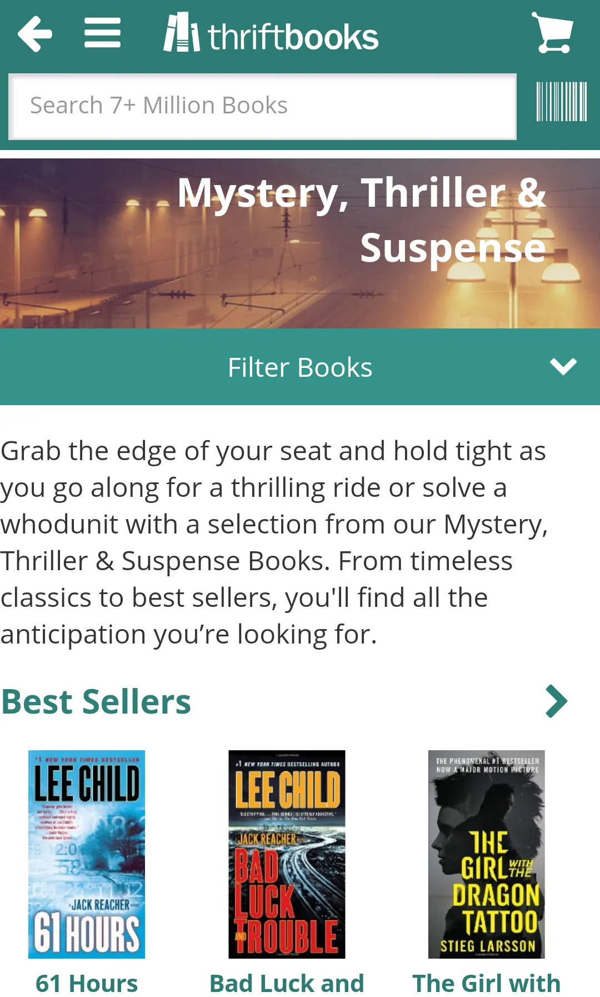600x997 pixels.
Task: Open the Bad Luck and Trouble cover
Action: pyautogui.click(x=287, y=854)
